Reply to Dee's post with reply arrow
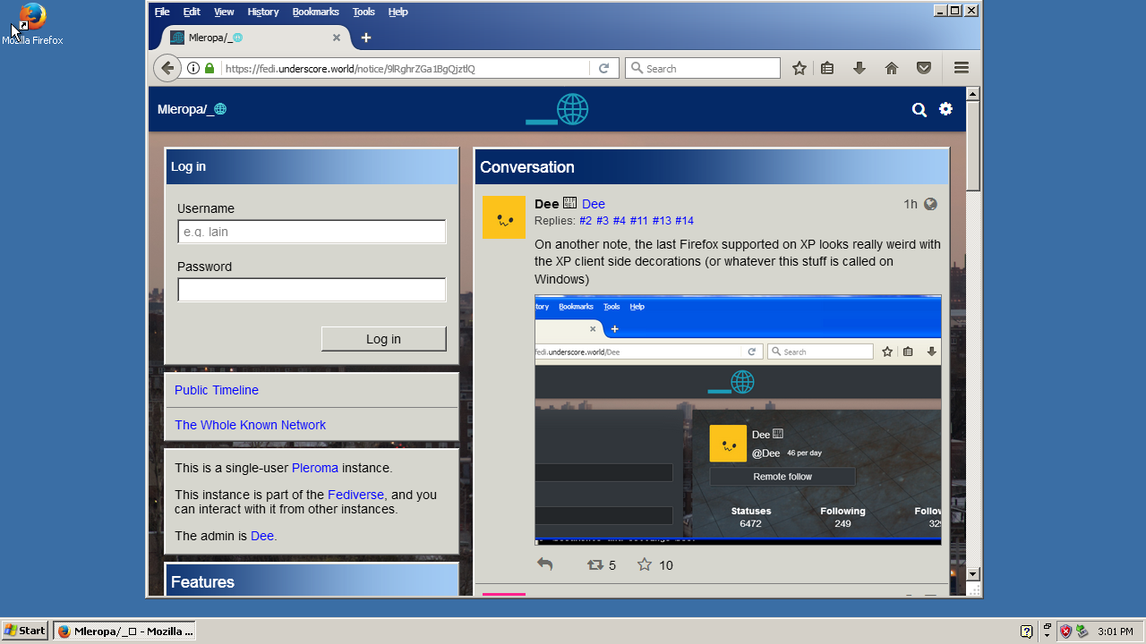This screenshot has height=644, width=1146. click(x=544, y=564)
